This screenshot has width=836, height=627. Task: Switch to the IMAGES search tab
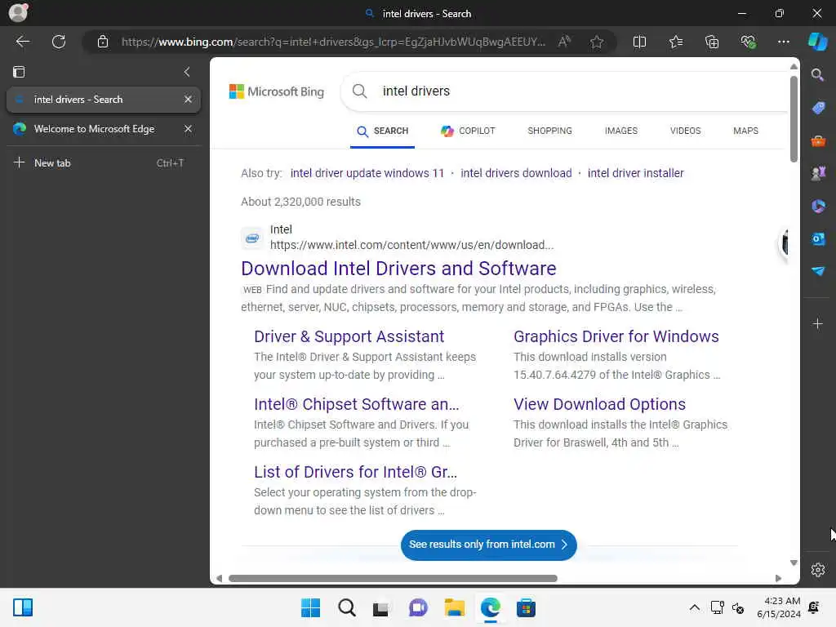pyautogui.click(x=620, y=131)
